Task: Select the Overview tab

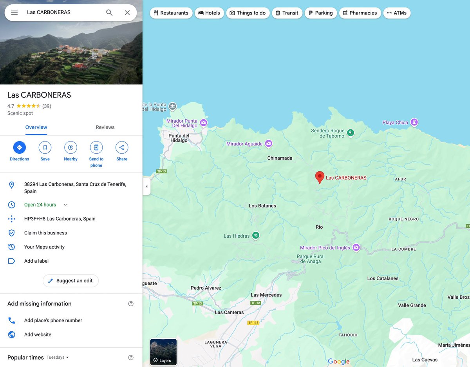Action: [36, 127]
